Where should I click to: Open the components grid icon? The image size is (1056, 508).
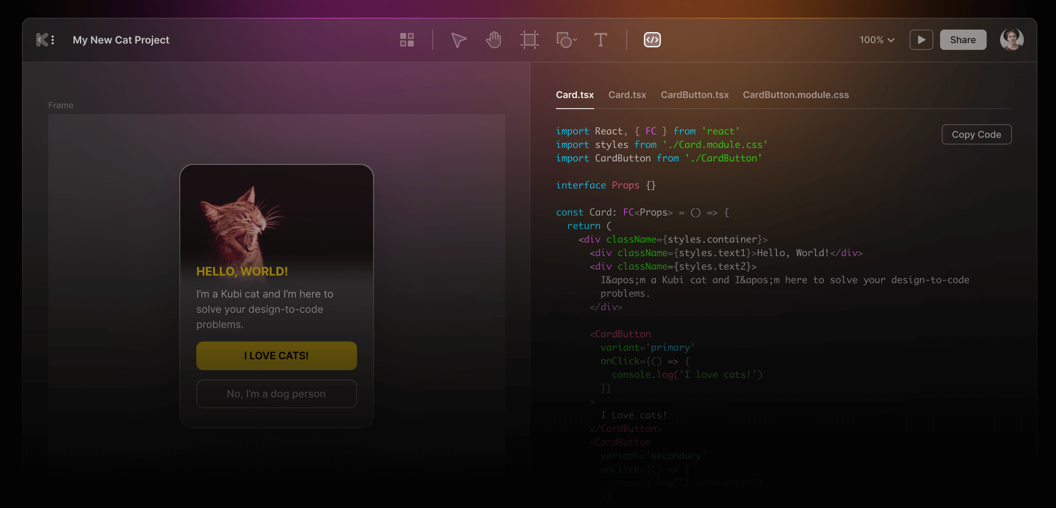(x=407, y=40)
